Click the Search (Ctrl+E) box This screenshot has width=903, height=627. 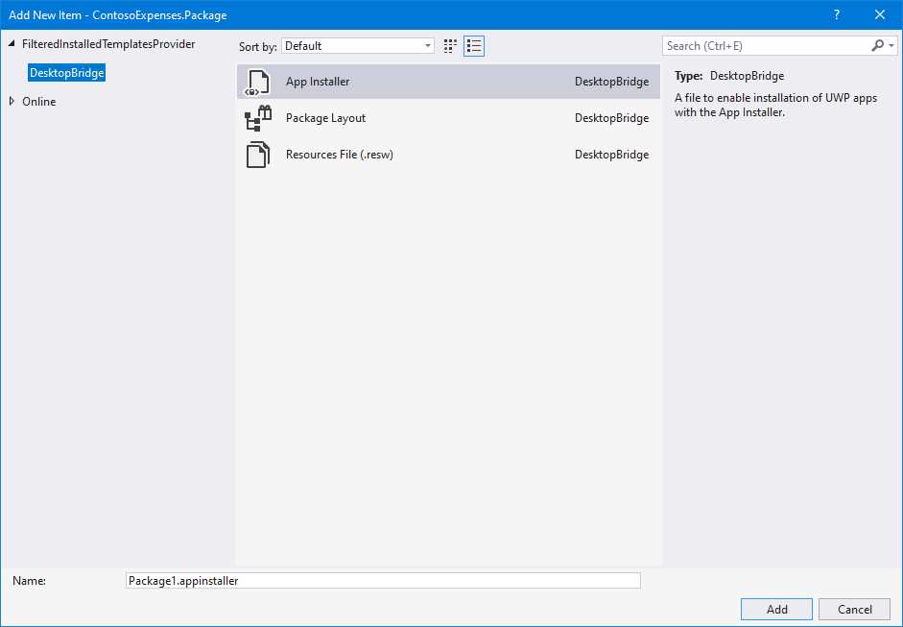758,45
